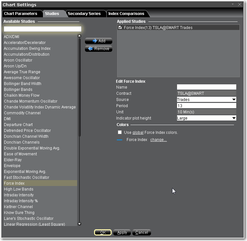This screenshot has height=241, width=247.
Task: Close the Chart Settings window
Action: tap(240, 5)
